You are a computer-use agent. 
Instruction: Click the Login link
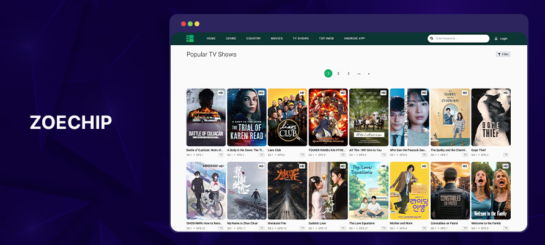click(503, 38)
